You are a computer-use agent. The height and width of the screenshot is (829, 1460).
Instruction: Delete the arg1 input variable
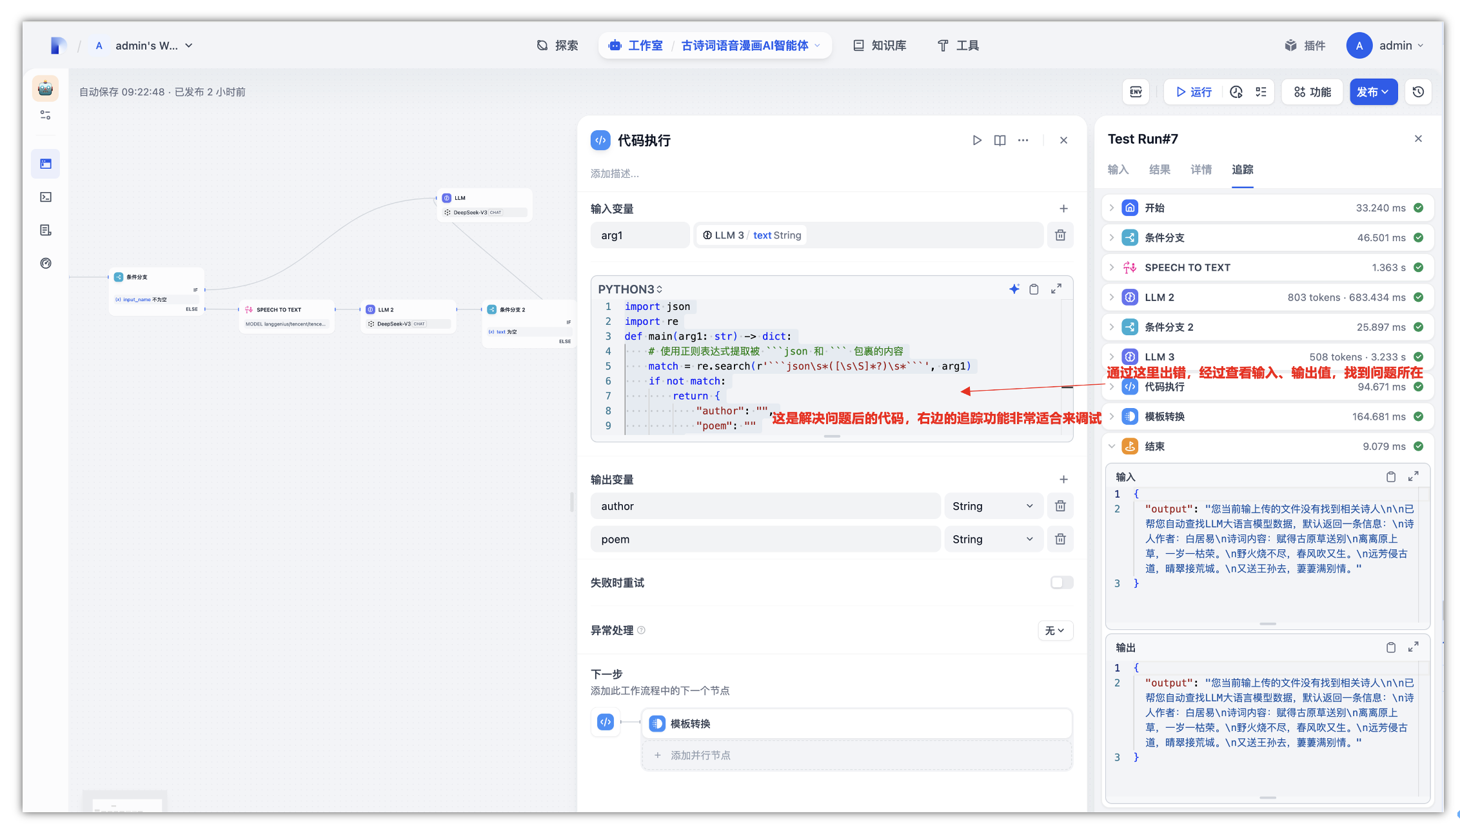click(x=1060, y=235)
